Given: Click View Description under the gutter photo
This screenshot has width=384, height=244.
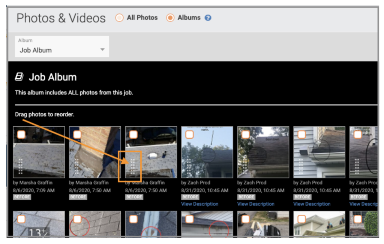Looking at the screenshot, I should (312, 204).
